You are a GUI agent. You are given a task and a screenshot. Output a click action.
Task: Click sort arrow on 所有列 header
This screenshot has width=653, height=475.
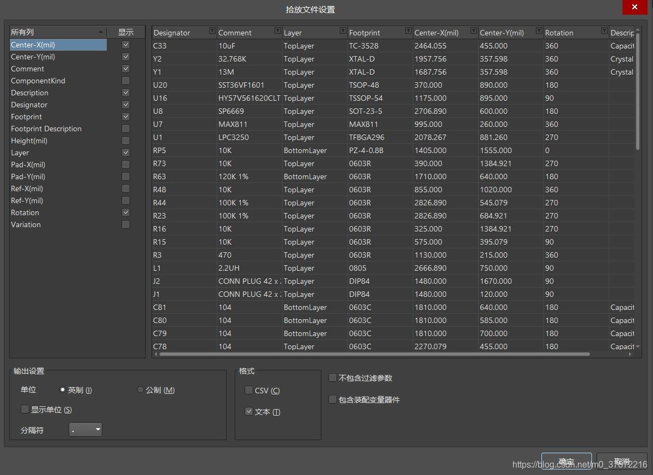pyautogui.click(x=101, y=32)
